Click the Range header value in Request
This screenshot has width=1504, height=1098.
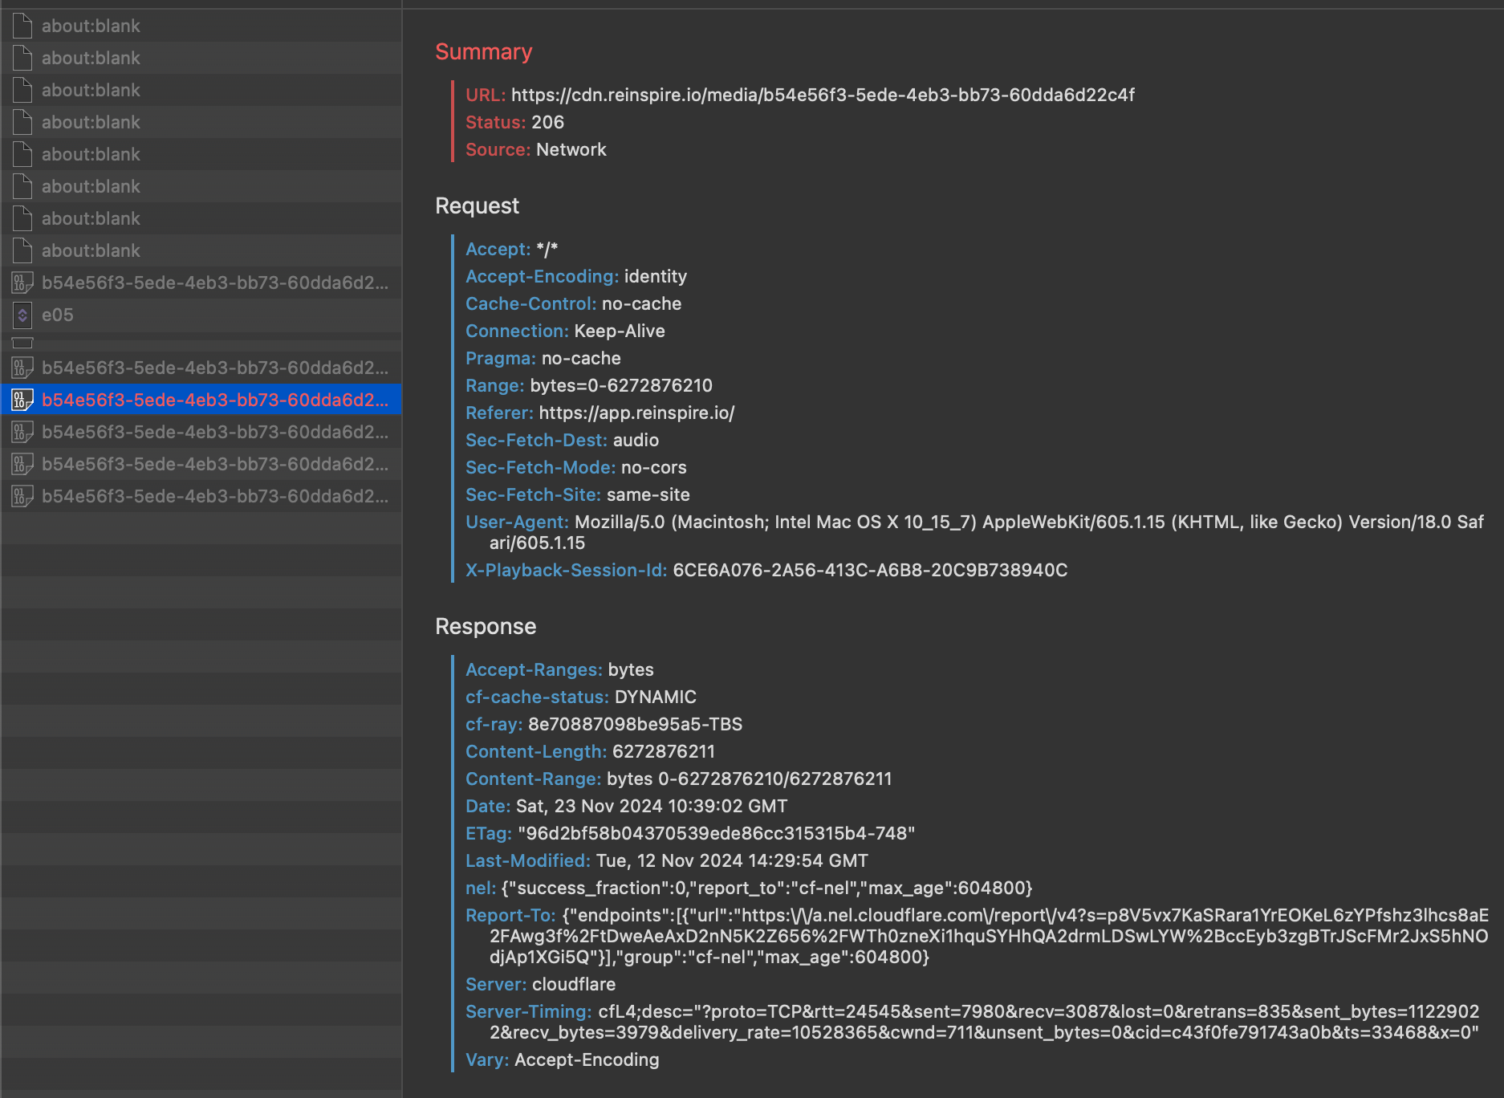(x=621, y=385)
